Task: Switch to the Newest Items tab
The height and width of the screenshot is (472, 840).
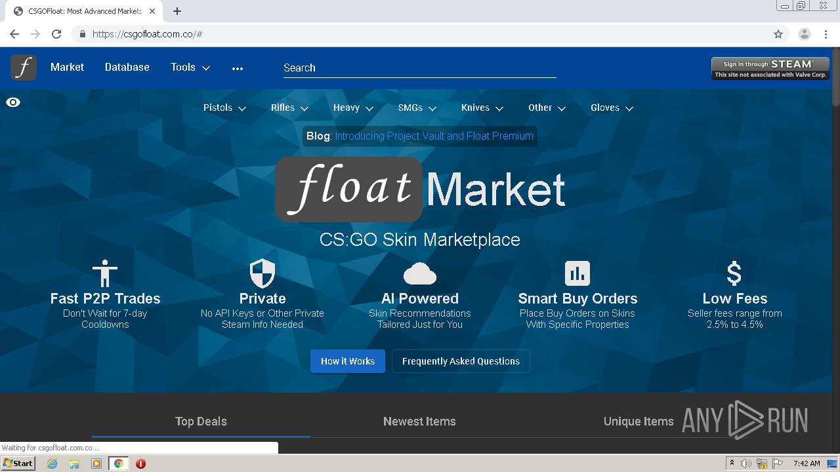Action: tap(419, 422)
